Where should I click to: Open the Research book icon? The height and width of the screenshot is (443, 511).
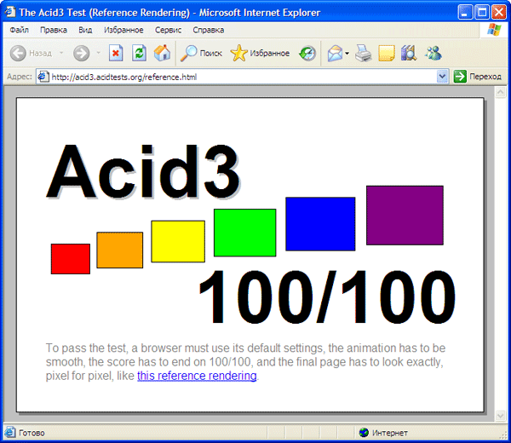[409, 53]
